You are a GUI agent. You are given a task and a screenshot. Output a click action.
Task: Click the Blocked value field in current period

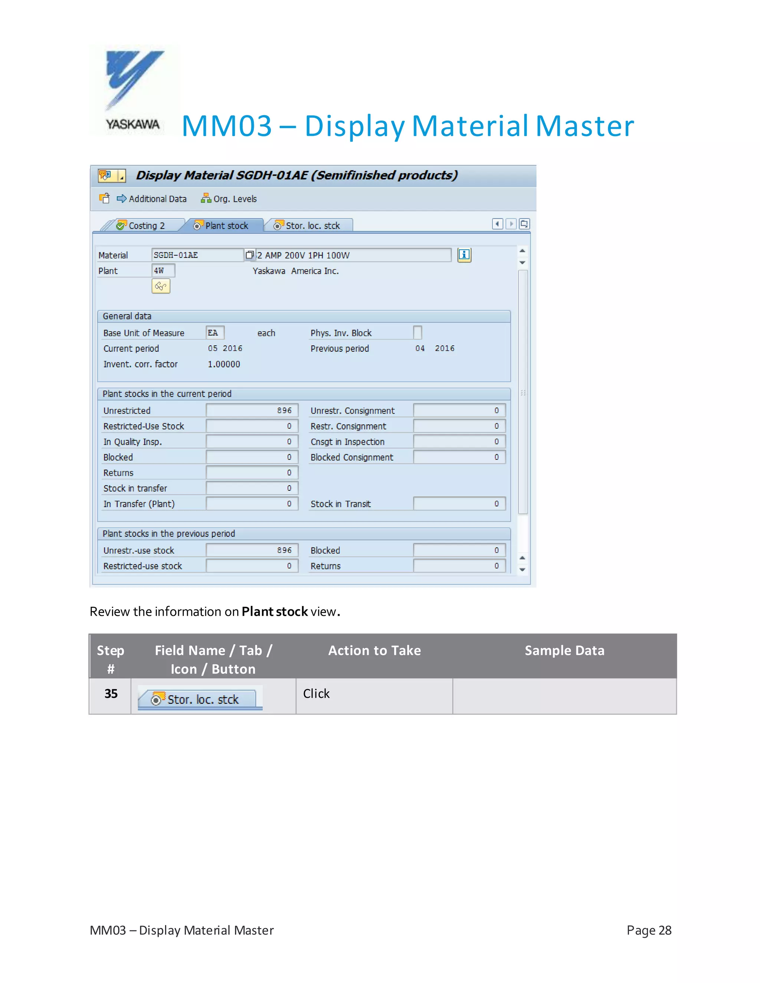[252, 457]
